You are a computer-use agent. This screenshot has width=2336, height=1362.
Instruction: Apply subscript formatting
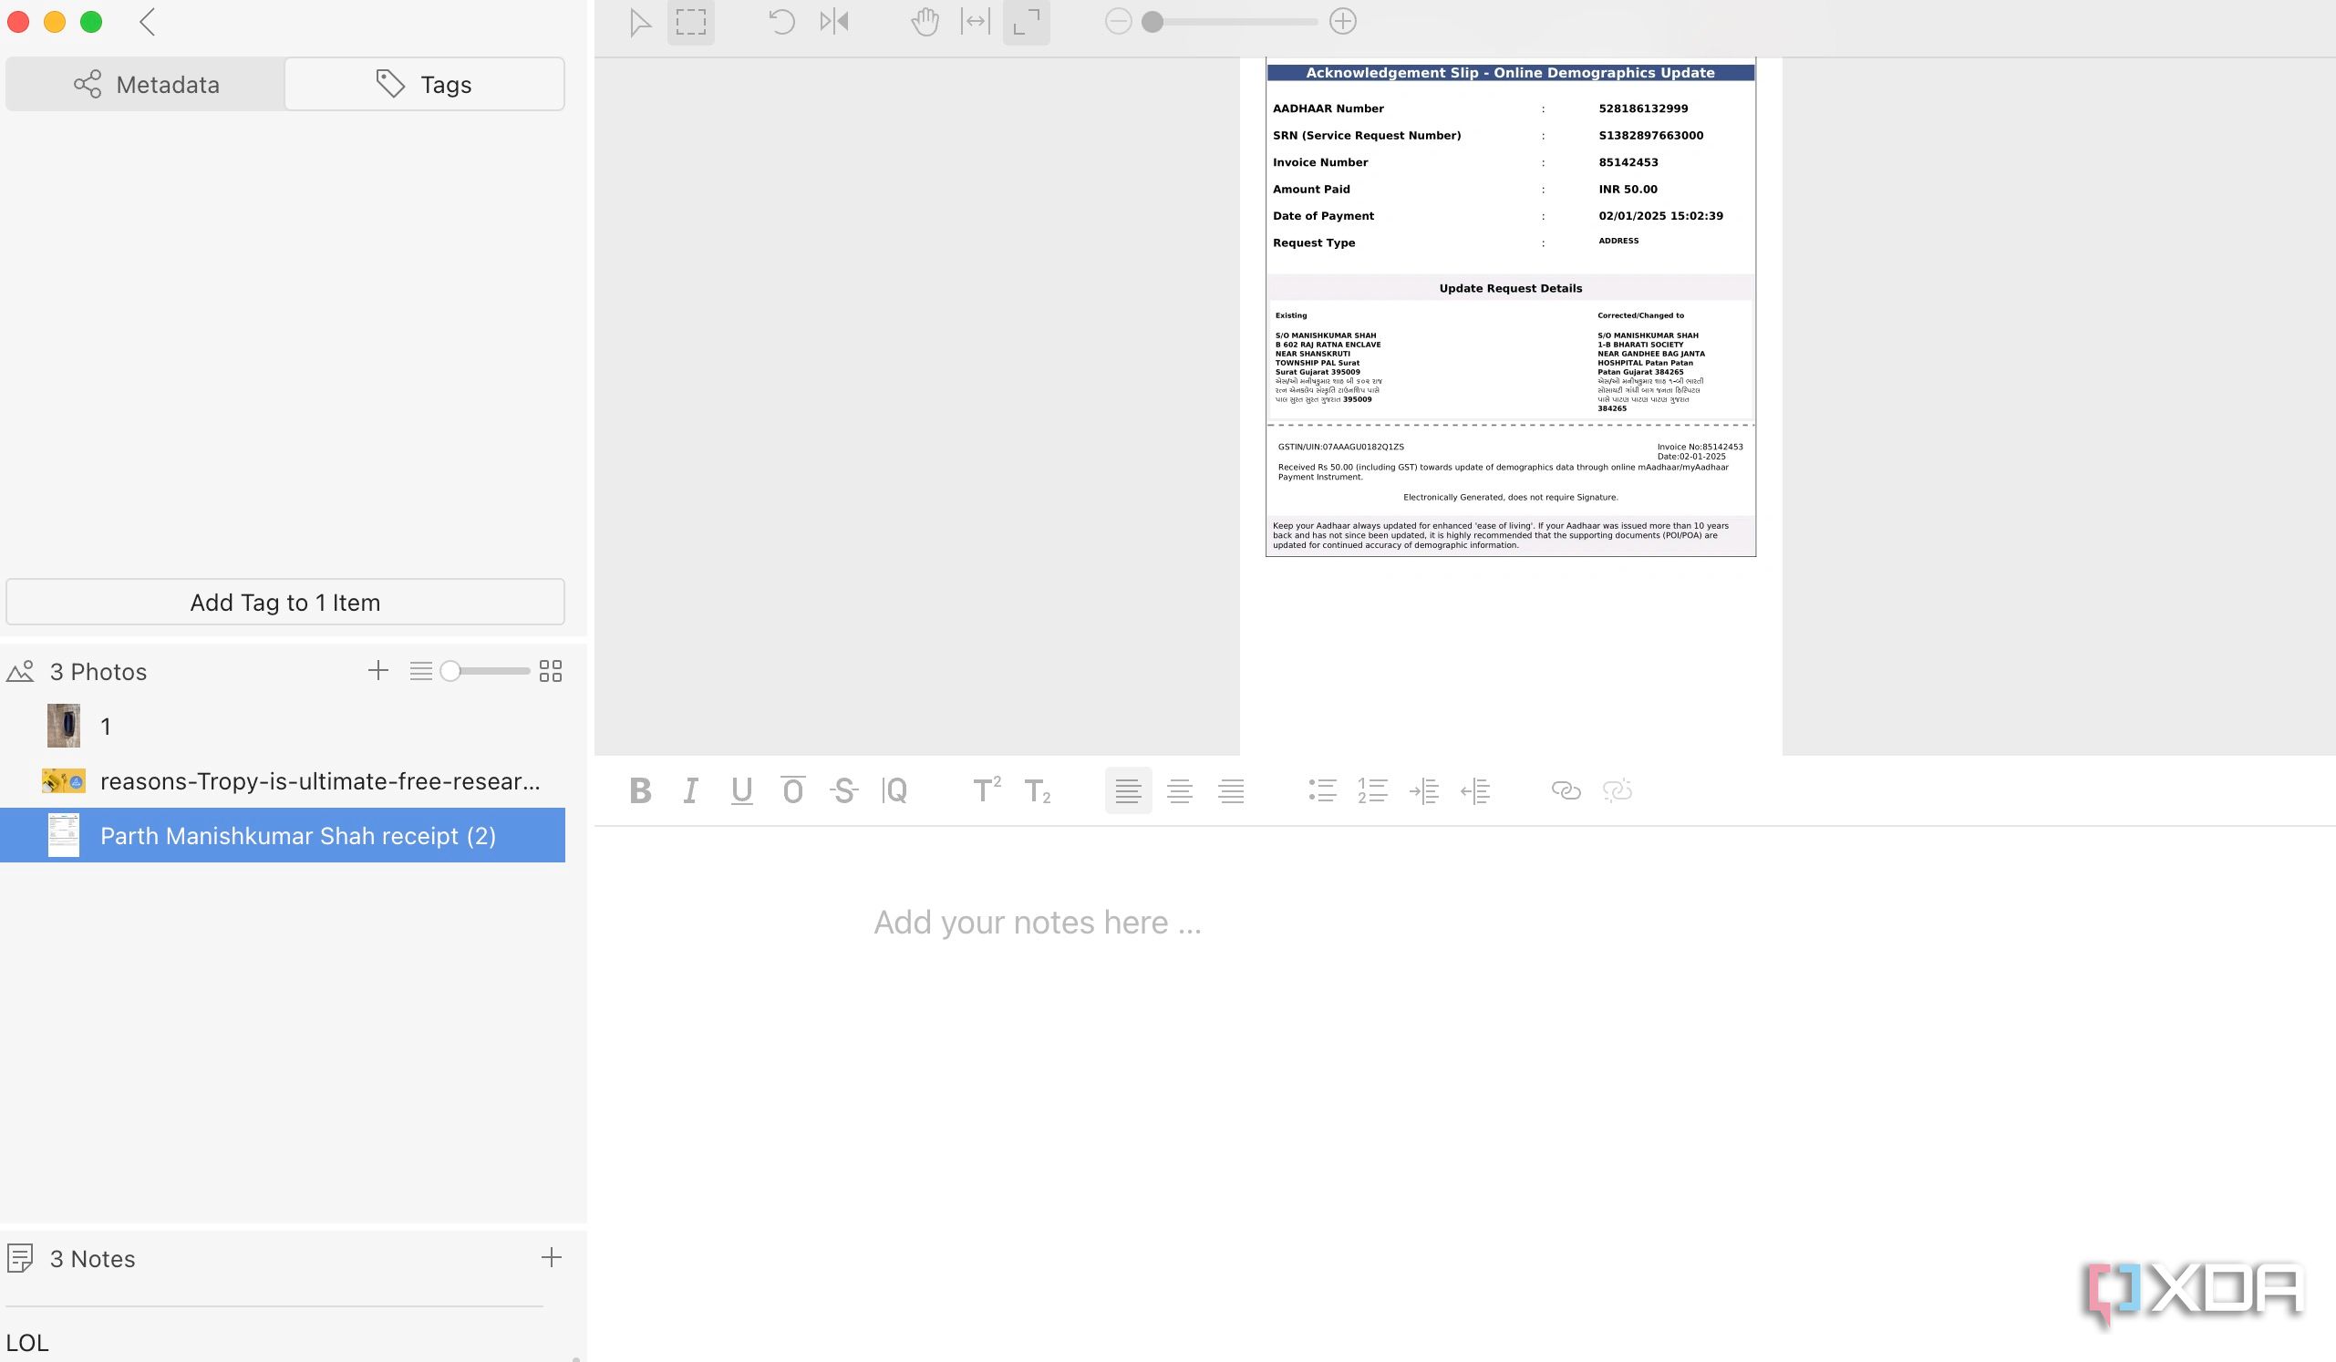pyautogui.click(x=1038, y=790)
